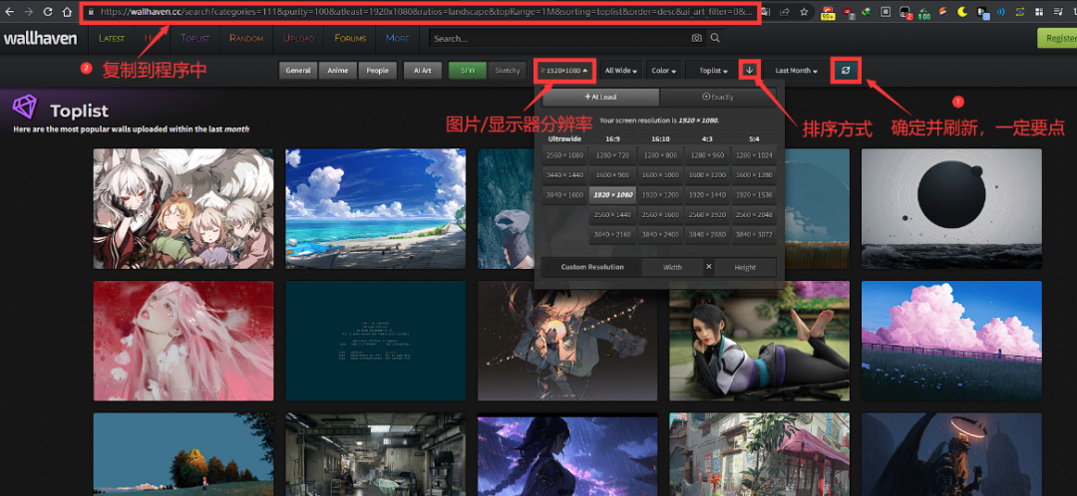Toggle descending sort order arrow

pyautogui.click(x=750, y=70)
